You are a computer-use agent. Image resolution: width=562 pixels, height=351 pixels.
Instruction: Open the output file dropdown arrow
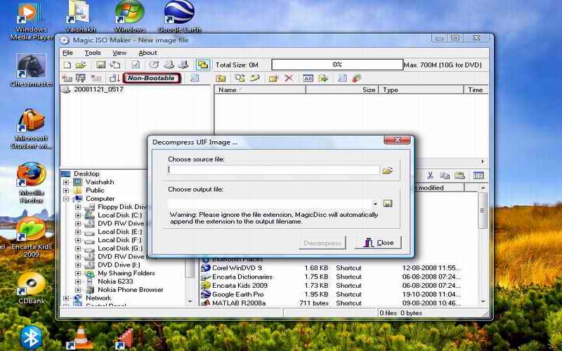[x=375, y=204]
